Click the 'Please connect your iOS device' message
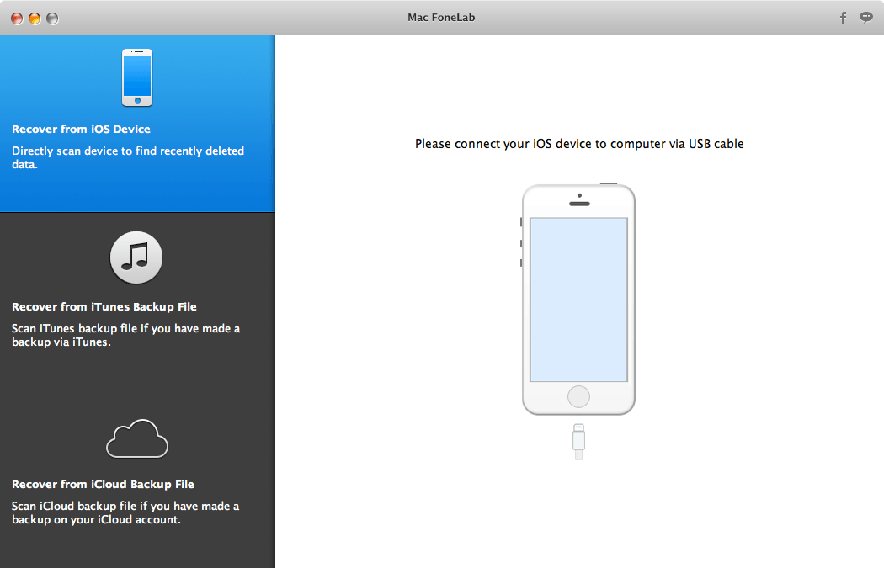 (x=579, y=144)
